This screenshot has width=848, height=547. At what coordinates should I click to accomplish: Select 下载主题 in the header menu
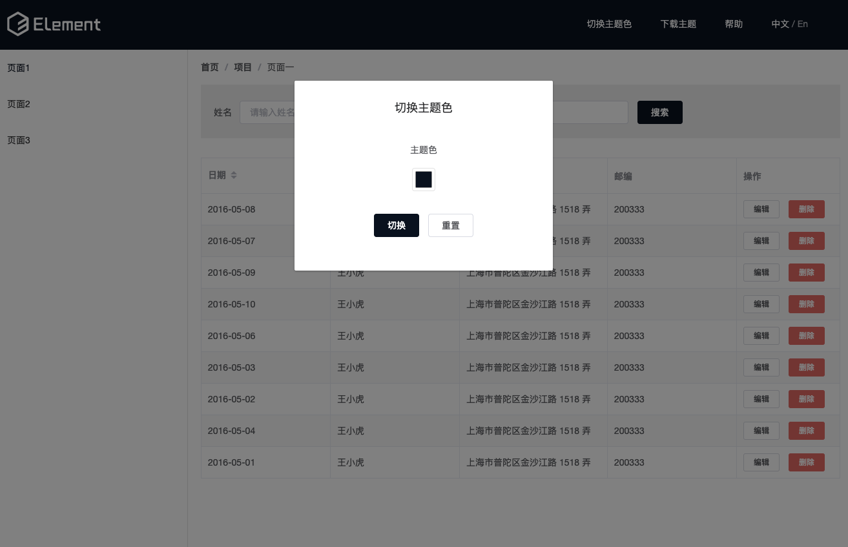tap(678, 24)
